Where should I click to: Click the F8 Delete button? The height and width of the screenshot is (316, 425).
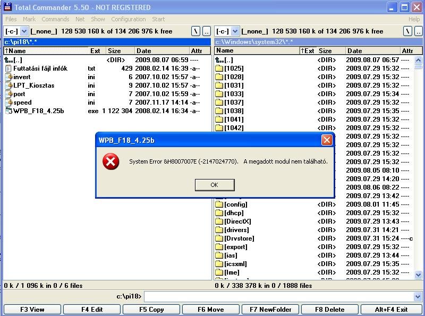pyautogui.click(x=330, y=310)
